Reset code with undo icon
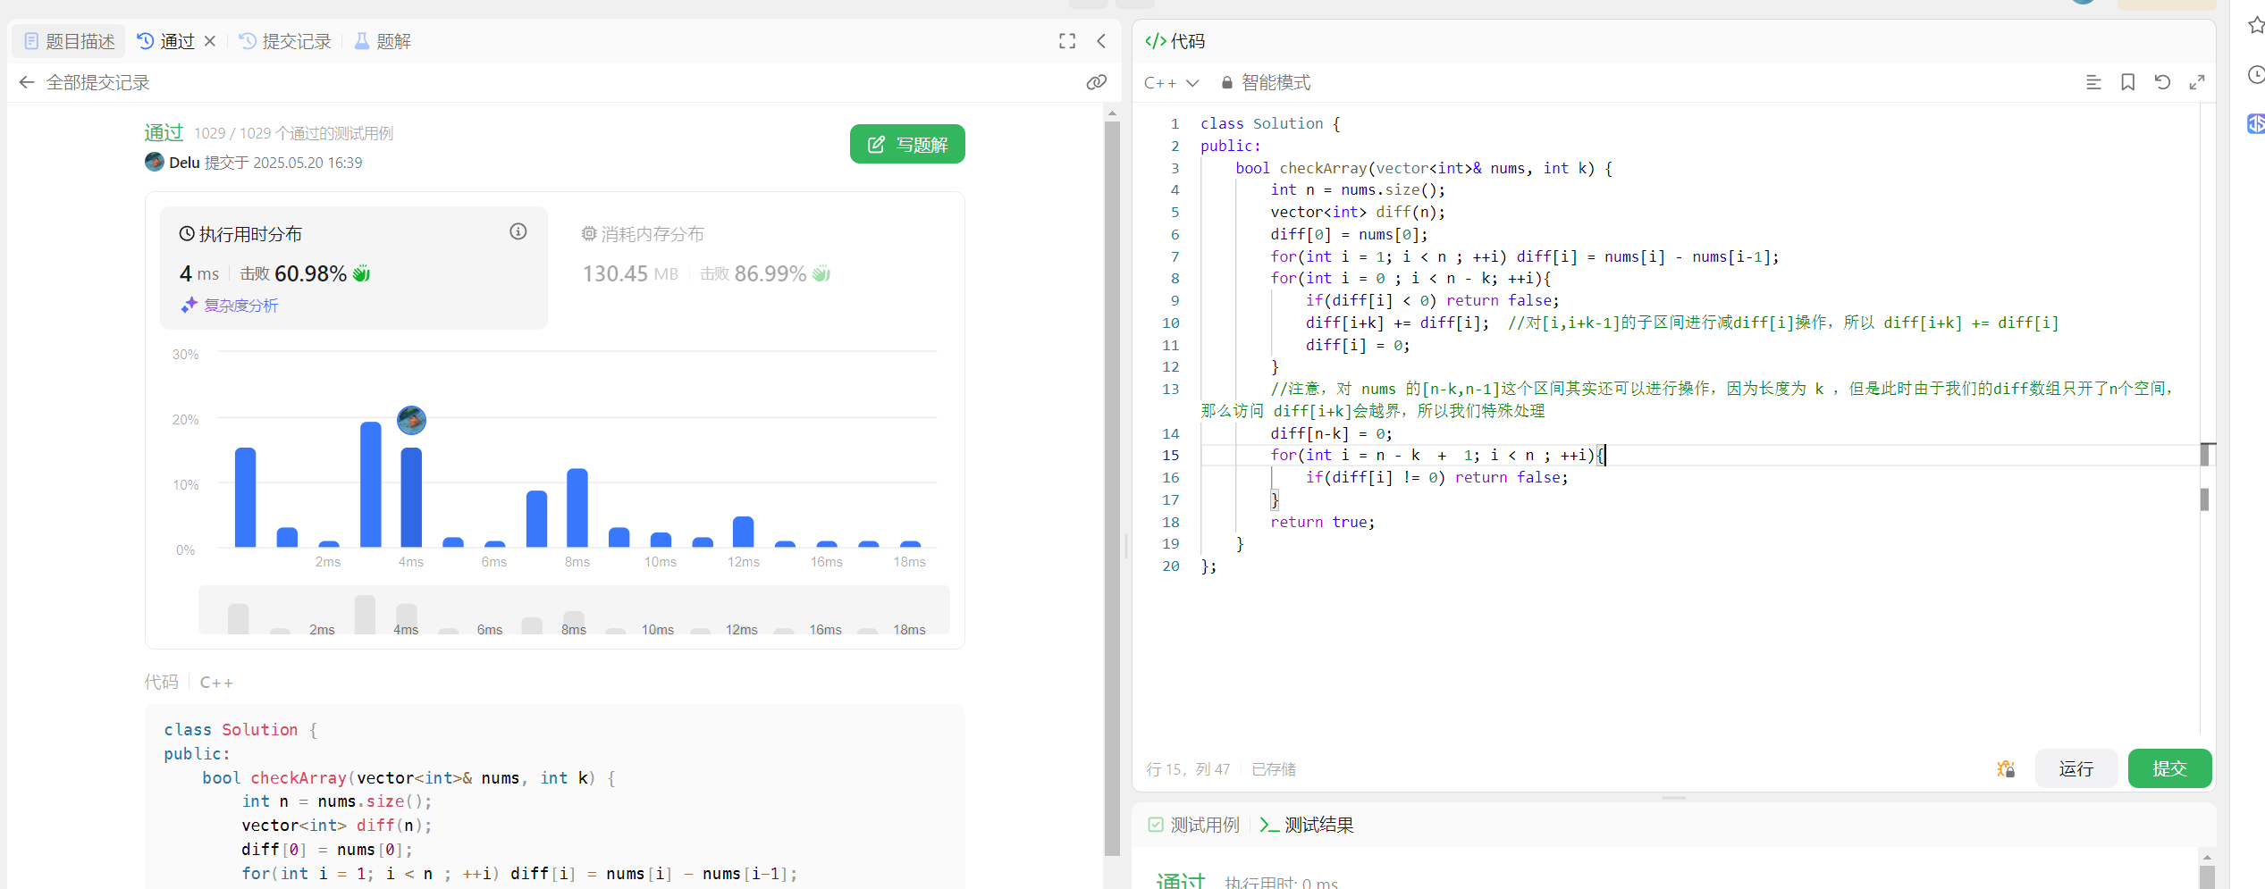 coord(2162,82)
